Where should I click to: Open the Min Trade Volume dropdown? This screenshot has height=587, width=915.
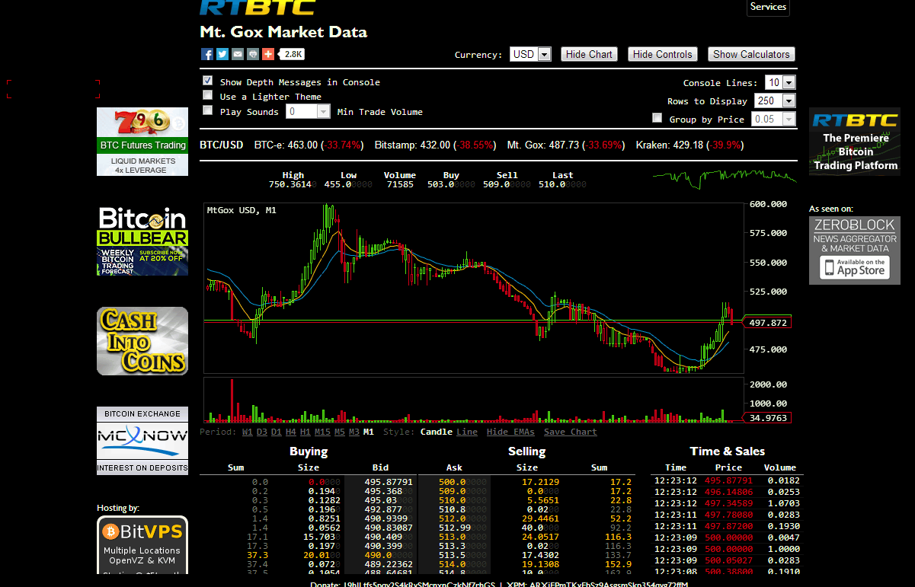309,111
